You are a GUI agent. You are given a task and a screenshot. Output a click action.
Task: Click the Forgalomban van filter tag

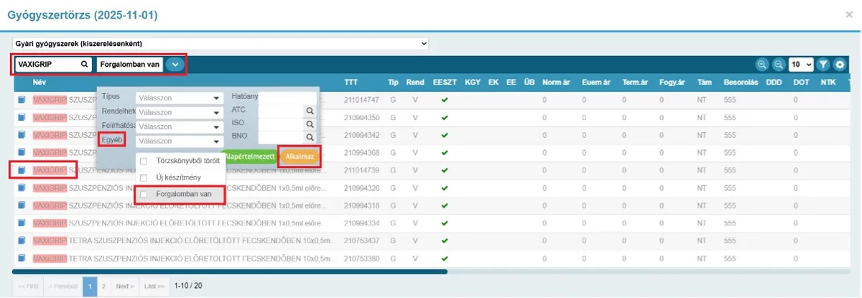[x=130, y=64]
